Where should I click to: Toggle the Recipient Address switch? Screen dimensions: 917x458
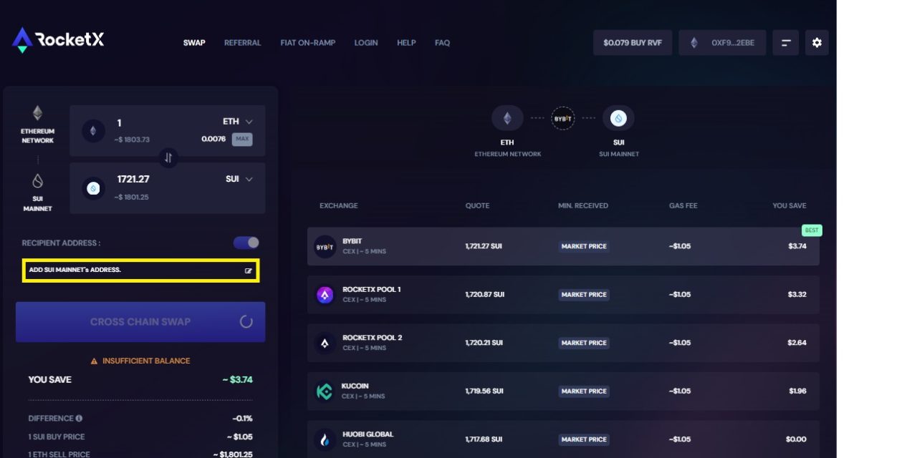tap(243, 243)
